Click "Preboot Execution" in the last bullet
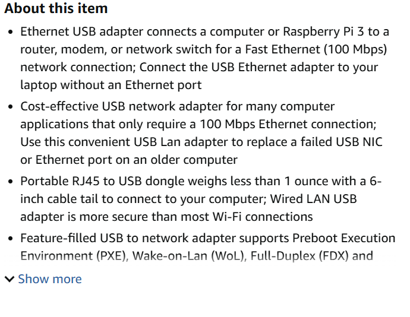This screenshot has height=317, width=410. tap(343, 239)
